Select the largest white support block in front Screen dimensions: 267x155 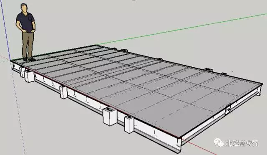point(110,117)
